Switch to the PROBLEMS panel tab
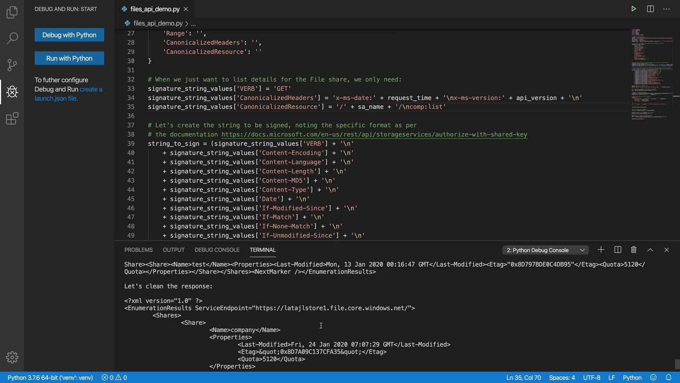This screenshot has height=383, width=680. (x=138, y=250)
